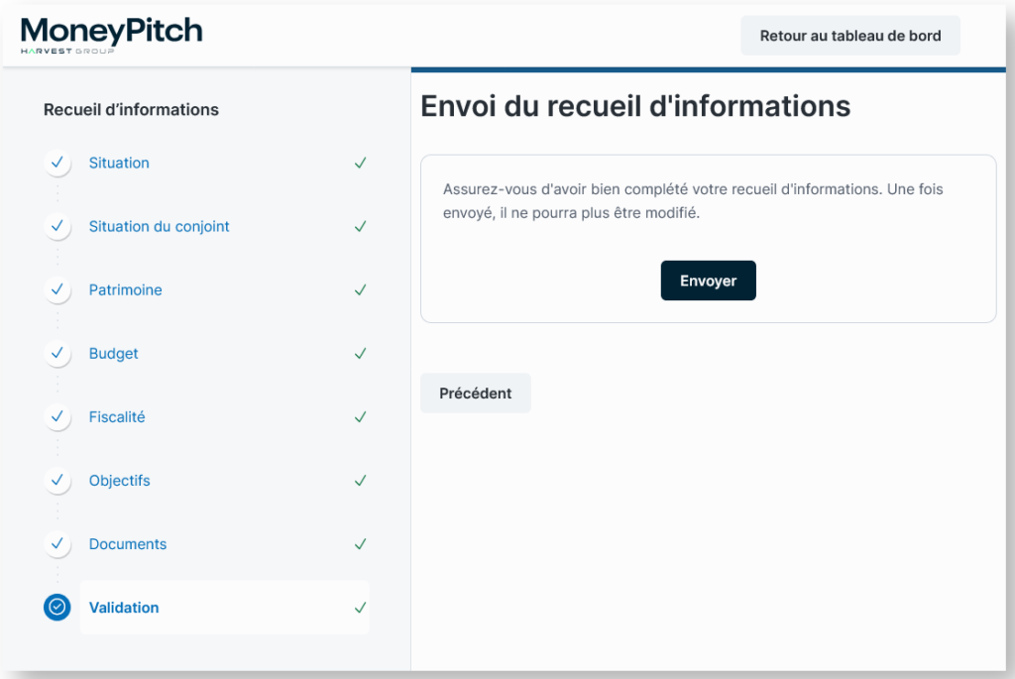Click the Budget step circle icon

point(57,353)
